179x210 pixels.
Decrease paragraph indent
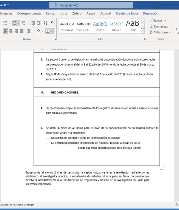tap(33, 23)
